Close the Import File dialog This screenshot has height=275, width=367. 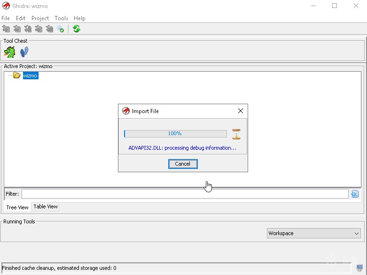coord(241,111)
